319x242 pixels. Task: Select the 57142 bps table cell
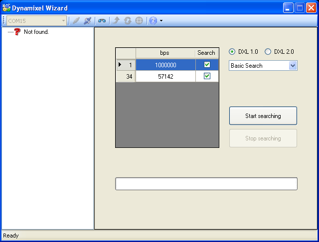pos(165,77)
